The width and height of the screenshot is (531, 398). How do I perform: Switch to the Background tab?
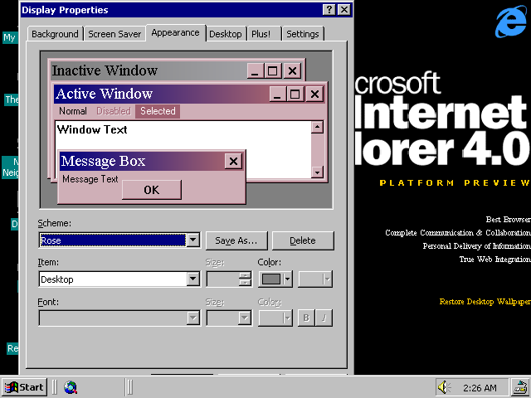click(x=55, y=34)
